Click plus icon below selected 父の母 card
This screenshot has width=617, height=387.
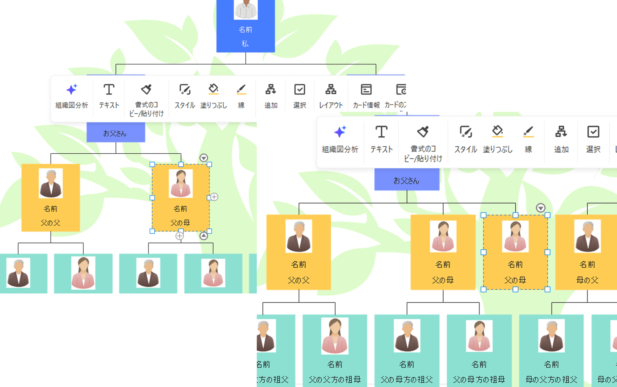(179, 236)
